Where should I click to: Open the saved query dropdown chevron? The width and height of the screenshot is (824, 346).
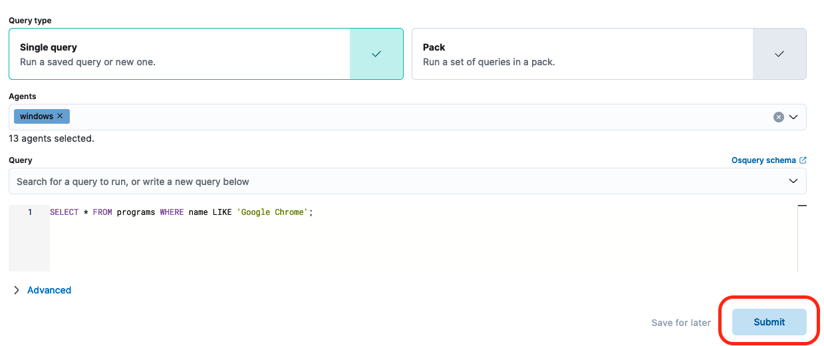(793, 181)
